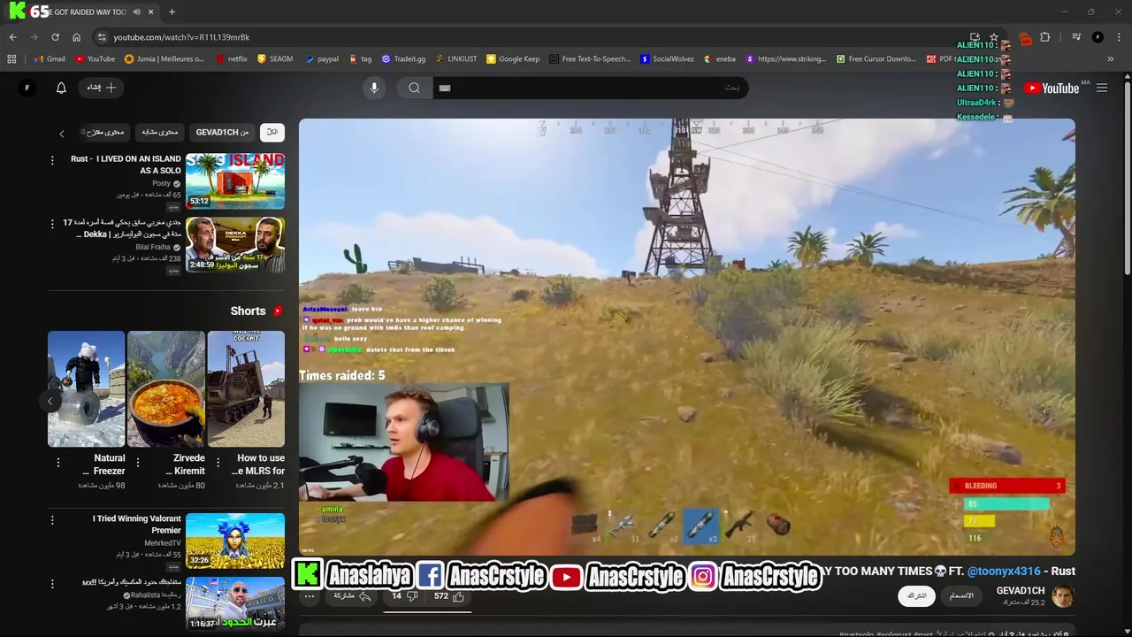Open options for Valorant Premier video
Viewport: 1132px width, 637px height.
(x=52, y=520)
